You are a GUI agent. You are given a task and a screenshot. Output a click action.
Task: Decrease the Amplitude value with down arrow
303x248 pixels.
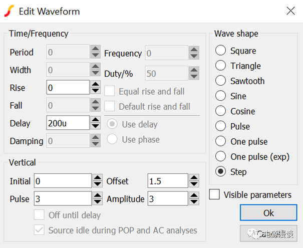(x=194, y=202)
